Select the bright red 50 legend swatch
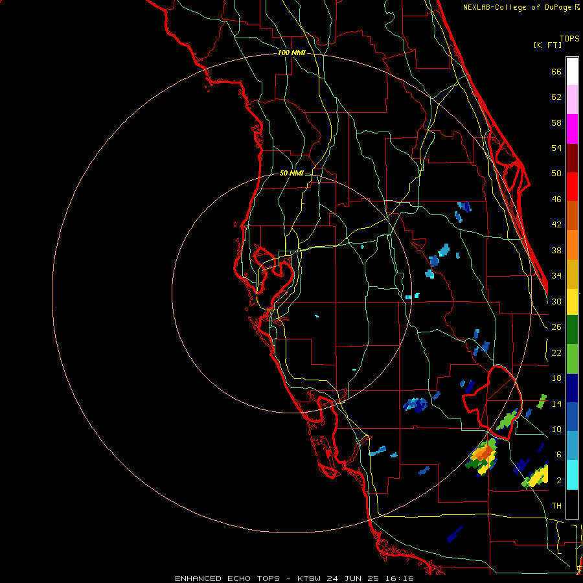The width and height of the screenshot is (583, 583). coord(572,187)
